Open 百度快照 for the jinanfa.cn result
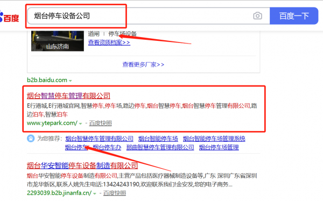Image resolution: width=323 pixels, height=201 pixels. (115, 193)
